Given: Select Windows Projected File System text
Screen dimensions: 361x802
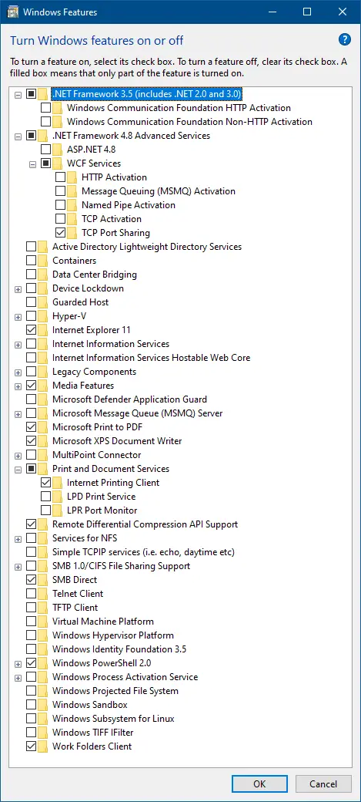Looking at the screenshot, I should 115,691.
